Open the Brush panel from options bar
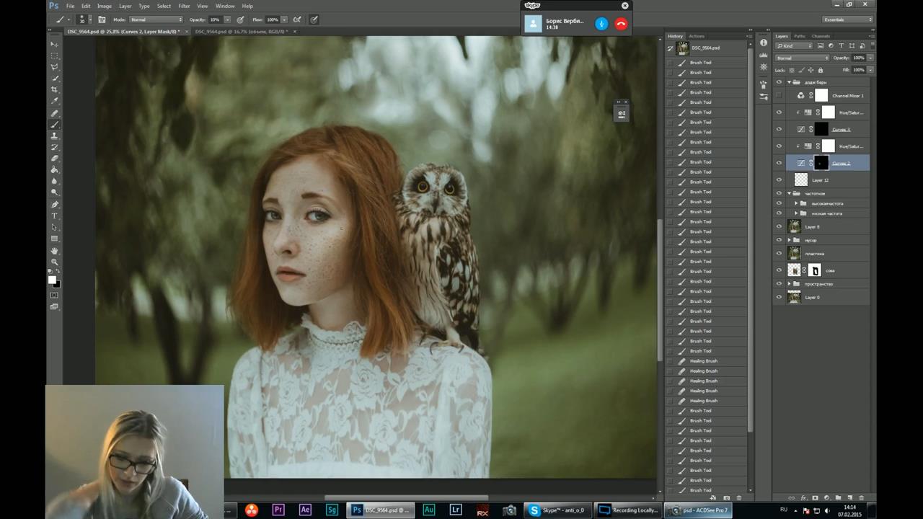 102,19
